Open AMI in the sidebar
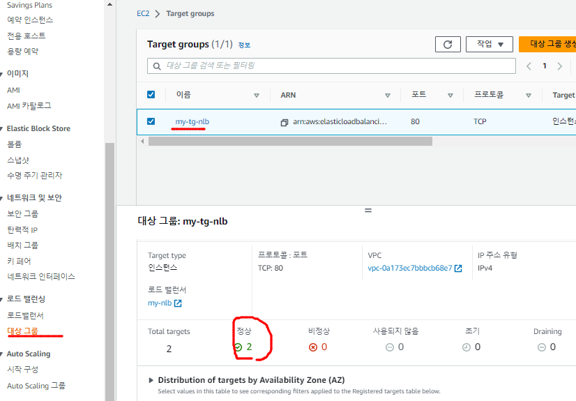576x401 pixels. coord(13,91)
